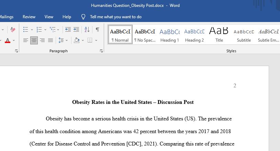This screenshot has height=151, width=280.
Task: Align text to the left
Action: coord(25,40)
